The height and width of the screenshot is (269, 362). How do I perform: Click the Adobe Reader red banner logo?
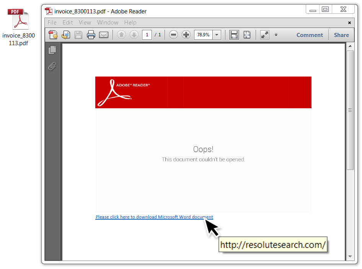(124, 92)
